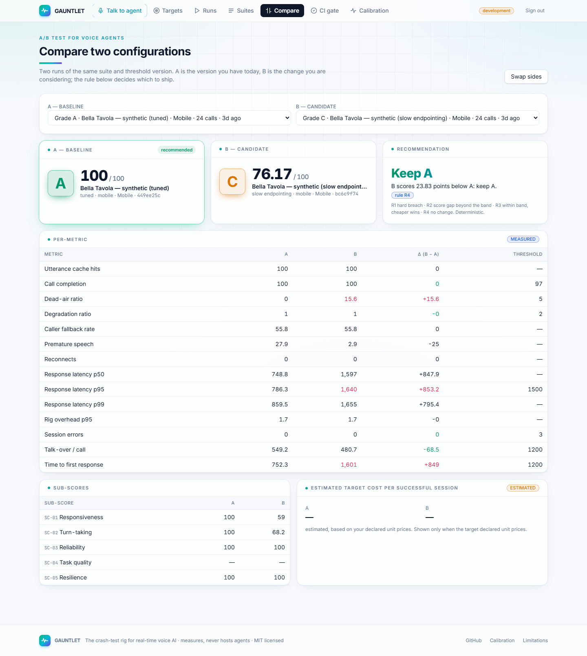Viewport: 587px width, 656px height.
Task: Click the Premature speech metric label
Action: (69, 344)
